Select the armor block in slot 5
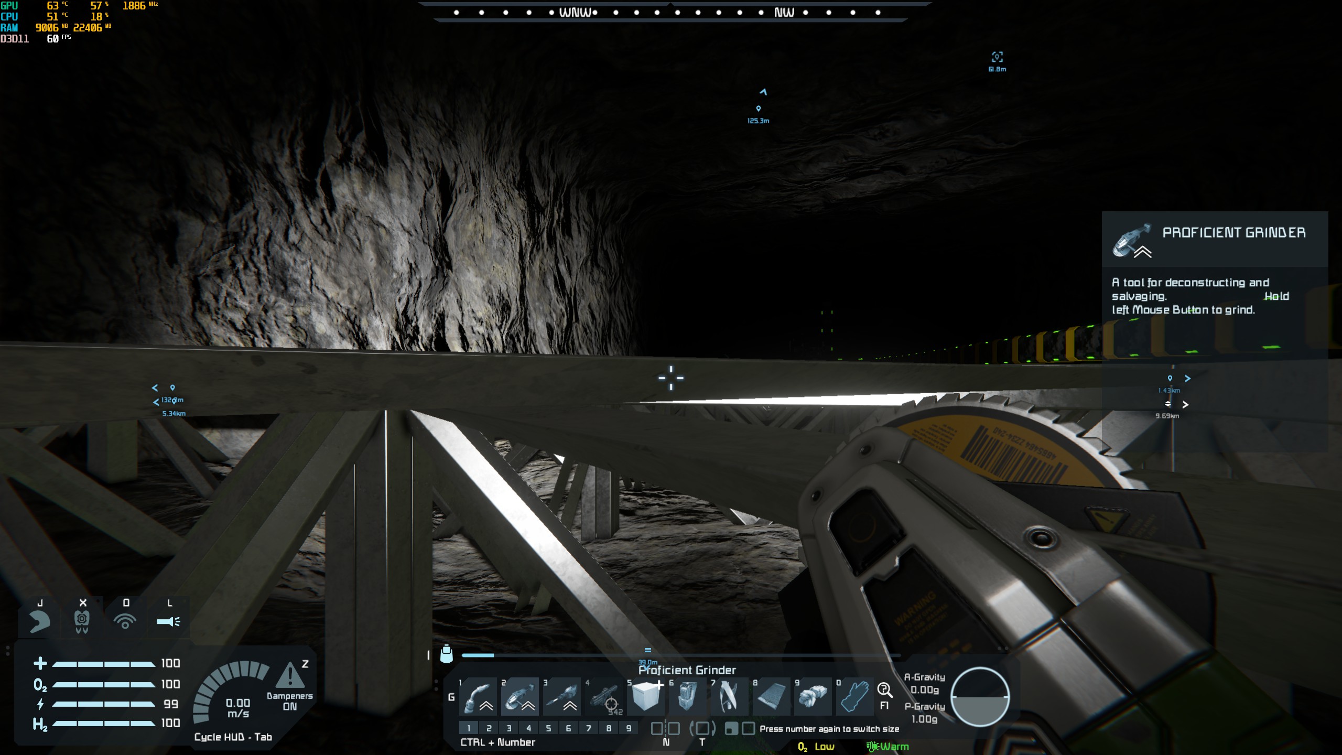Image resolution: width=1342 pixels, height=755 pixels. pyautogui.click(x=645, y=696)
